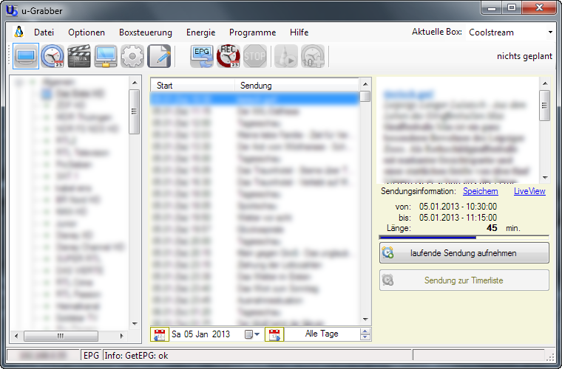Click the broadcast progress bar

pyautogui.click(x=464, y=238)
